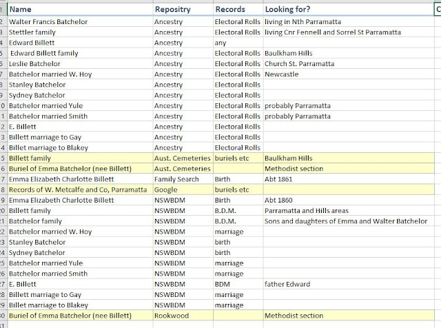Viewport: 441px width, 328px height.
Task: Select 'marriage' in Batchelor married Yule NSWBDM row
Action: pos(238,263)
